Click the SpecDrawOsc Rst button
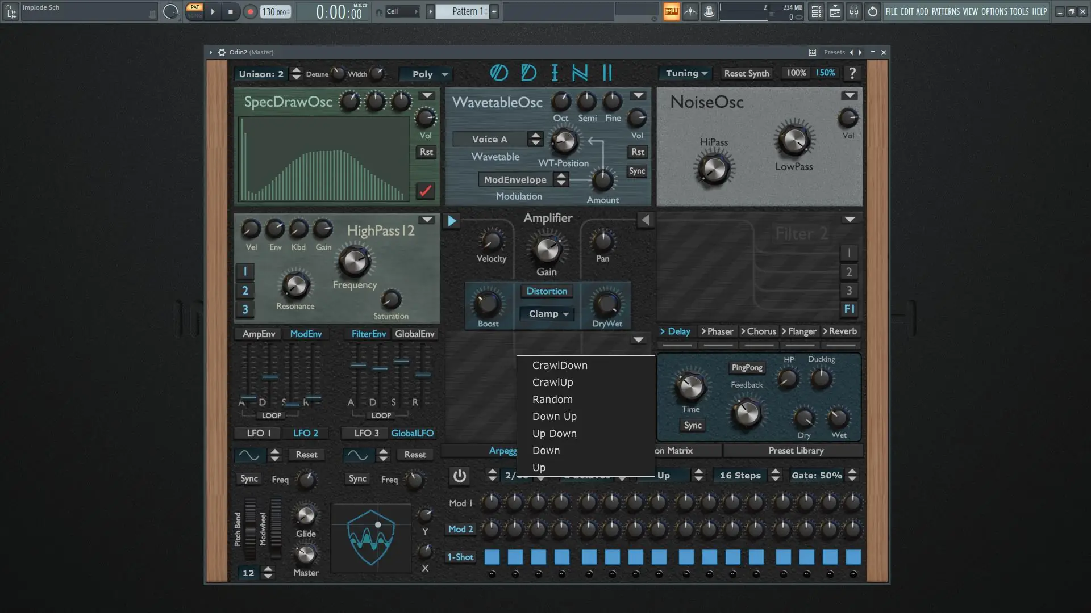Screen dimensions: 1091x613 click(x=426, y=152)
